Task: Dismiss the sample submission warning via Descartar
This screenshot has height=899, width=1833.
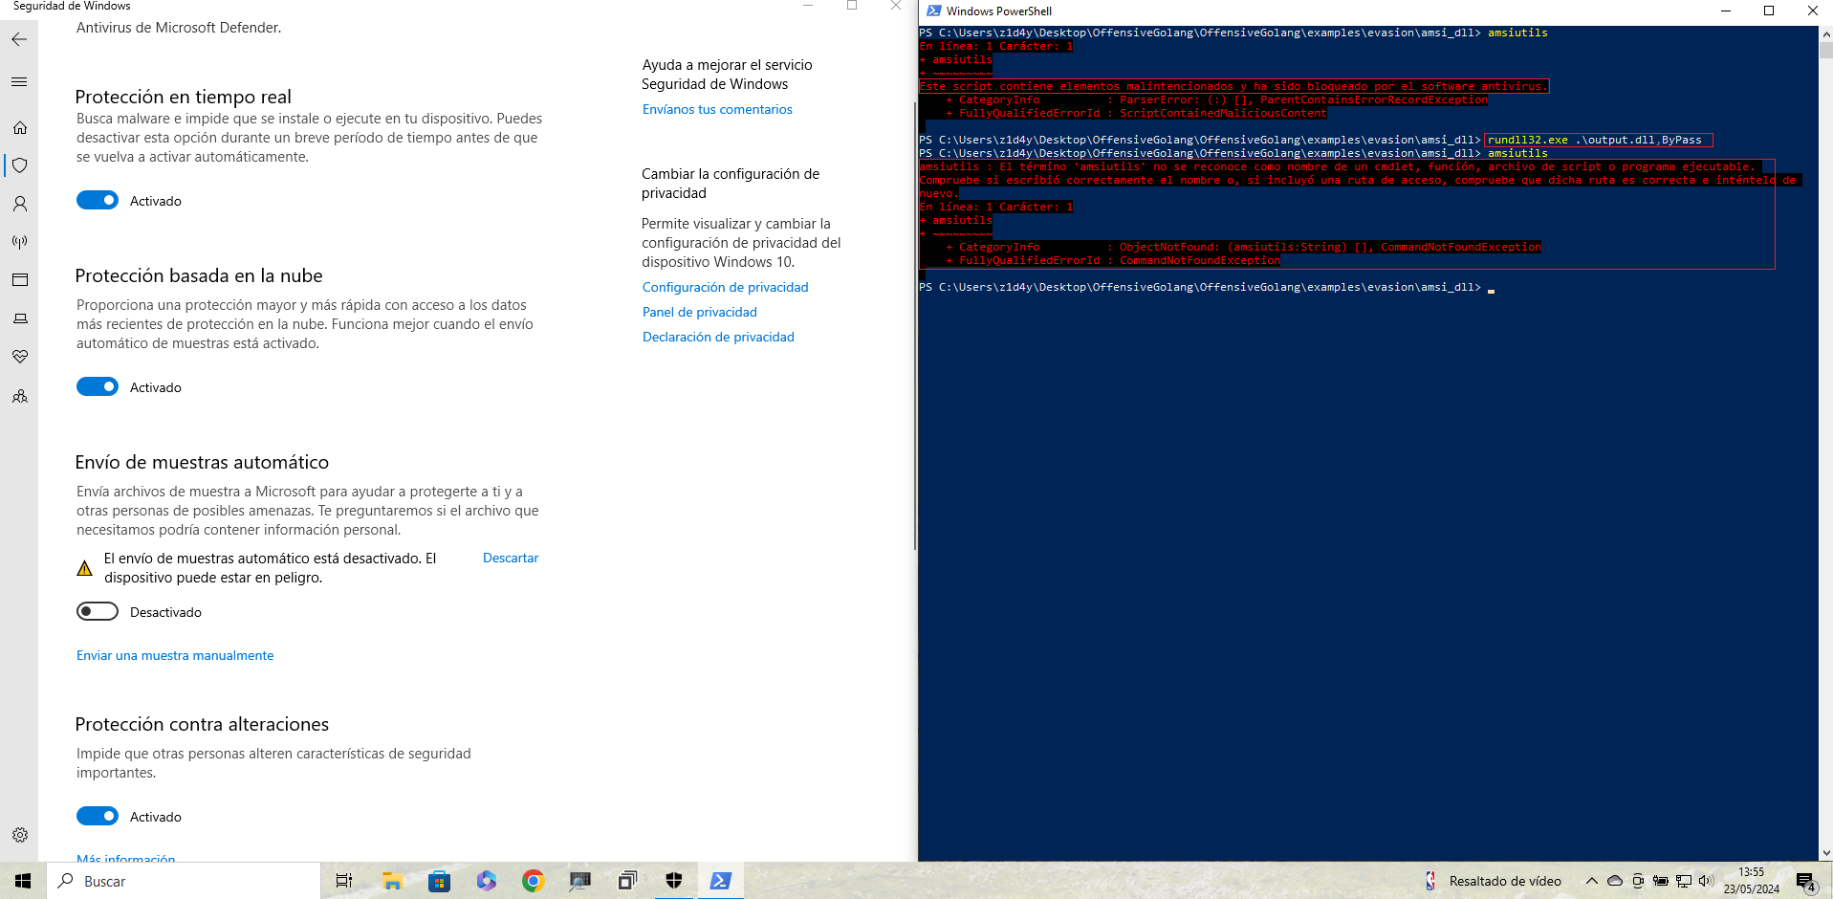Action: (511, 558)
